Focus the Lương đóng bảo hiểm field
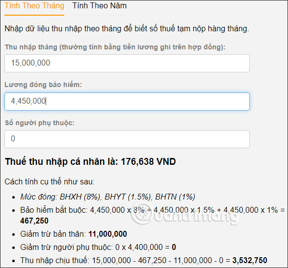288x268 pixels. coord(127,101)
